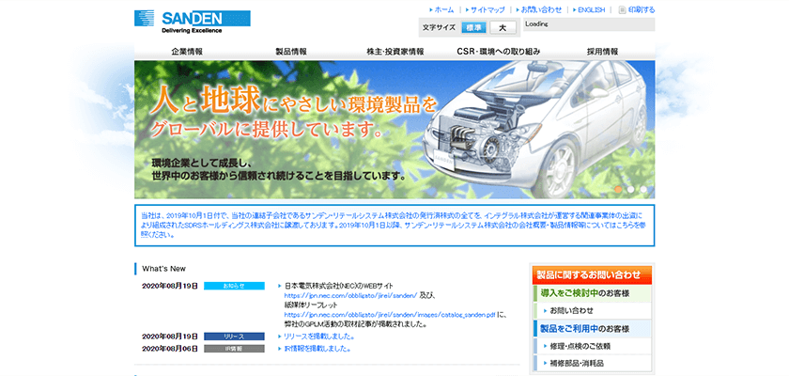Click the 2020年08月06日 date
Screen dimensions: 789x376
coord(170,349)
